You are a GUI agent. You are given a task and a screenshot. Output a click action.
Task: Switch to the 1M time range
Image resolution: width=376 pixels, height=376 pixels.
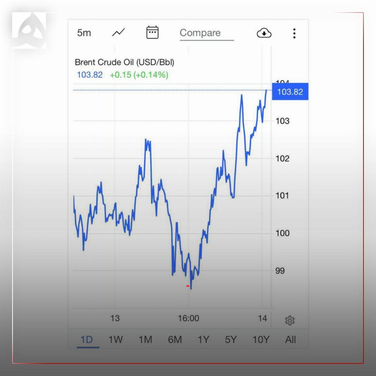click(145, 339)
